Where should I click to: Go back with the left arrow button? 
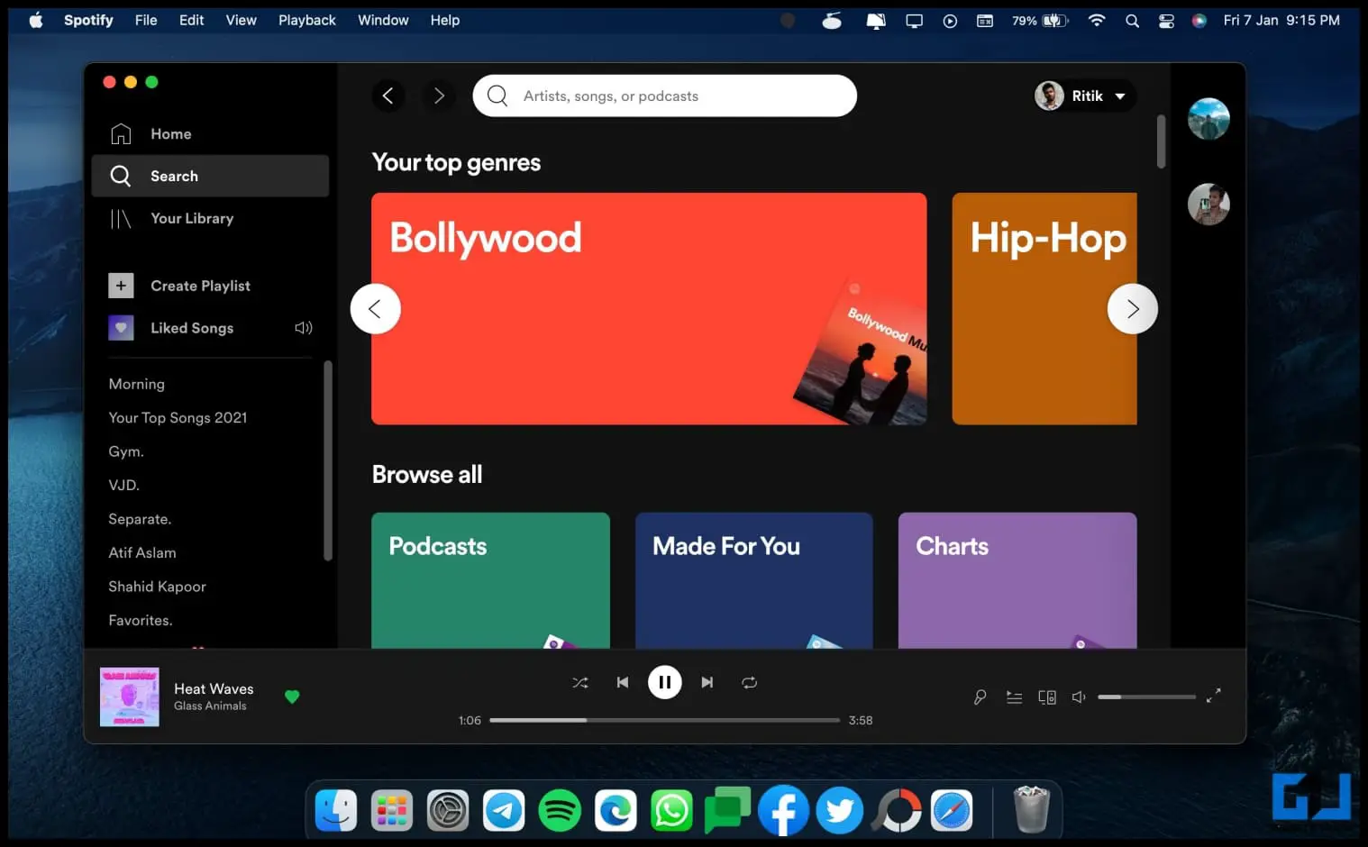388,96
